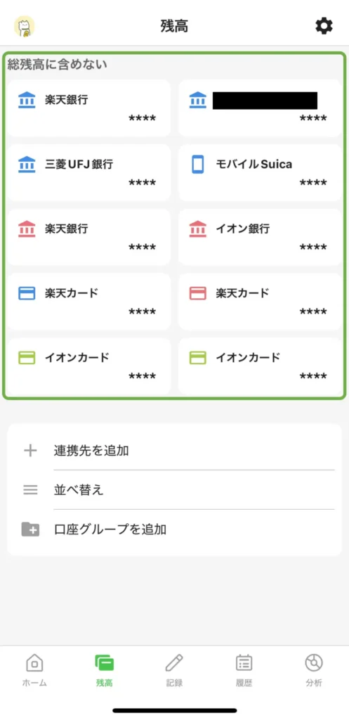Tap 口座グループを追加 text

tap(110, 529)
